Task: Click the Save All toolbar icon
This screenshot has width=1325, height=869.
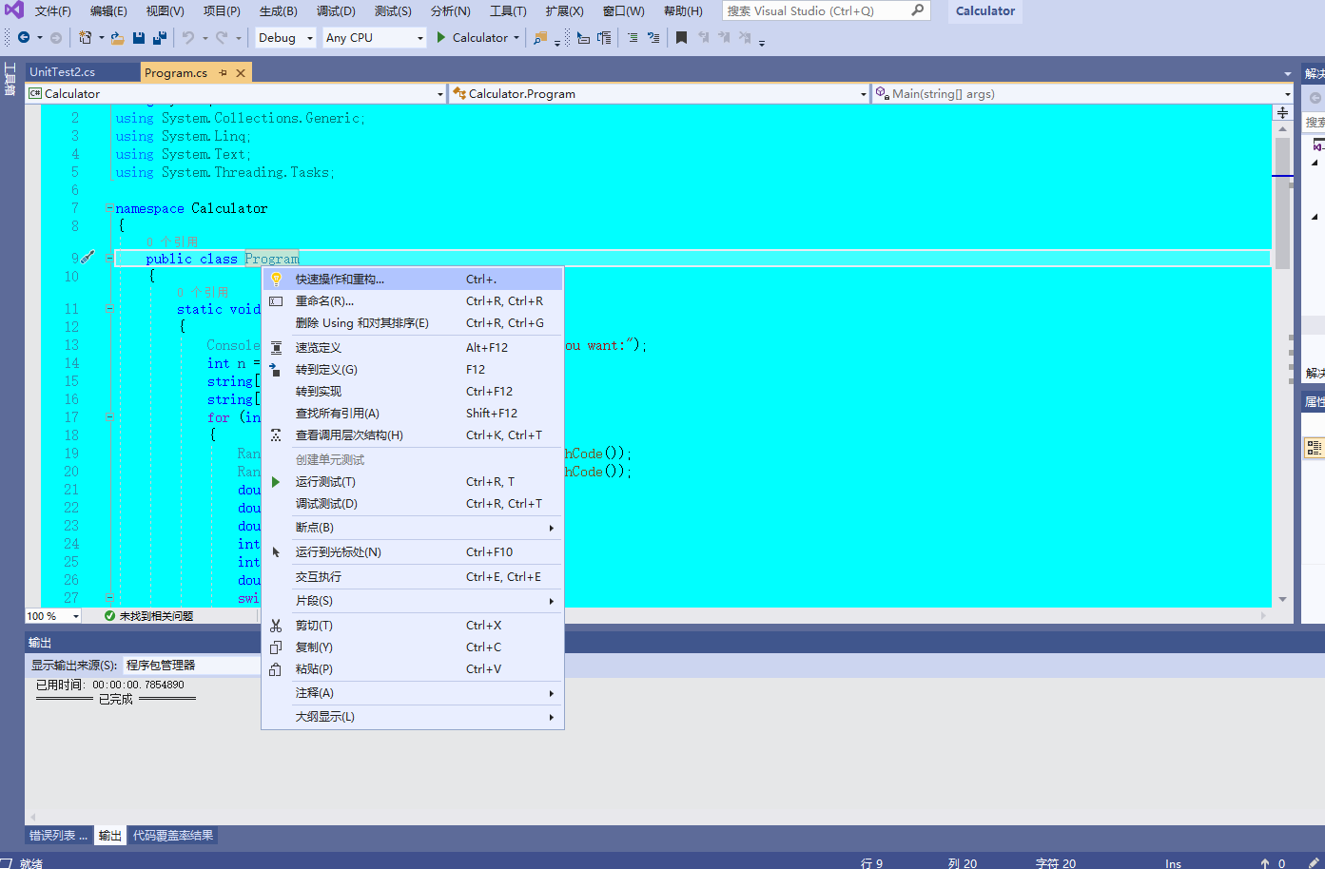Action: click(x=160, y=38)
